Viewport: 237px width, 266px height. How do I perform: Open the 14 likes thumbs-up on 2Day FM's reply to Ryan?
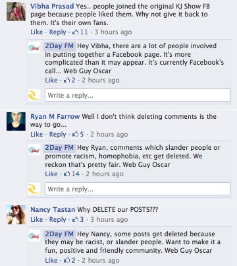pos(72,174)
